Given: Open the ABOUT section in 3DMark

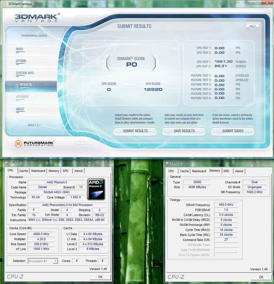Looking at the screenshot, I should 20,109.
